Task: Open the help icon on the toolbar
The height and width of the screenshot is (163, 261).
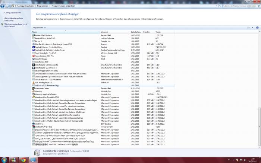Action: [x=257, y=28]
